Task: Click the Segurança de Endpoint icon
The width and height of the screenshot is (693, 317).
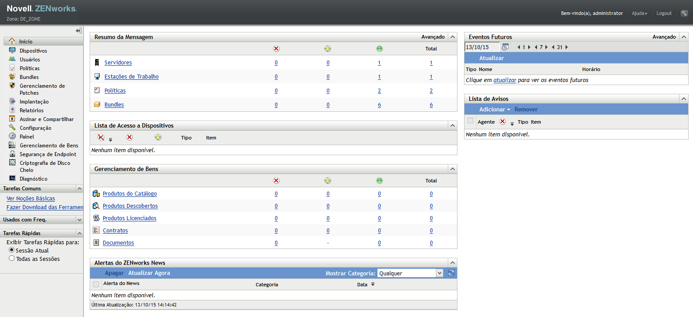Action: 12,154
